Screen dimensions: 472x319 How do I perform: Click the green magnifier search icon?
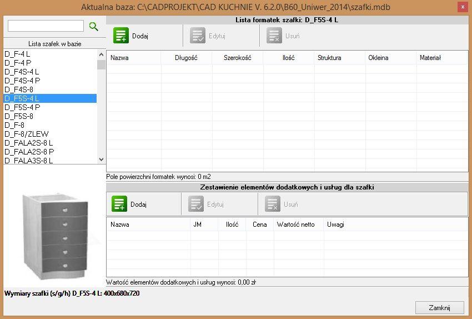point(94,27)
